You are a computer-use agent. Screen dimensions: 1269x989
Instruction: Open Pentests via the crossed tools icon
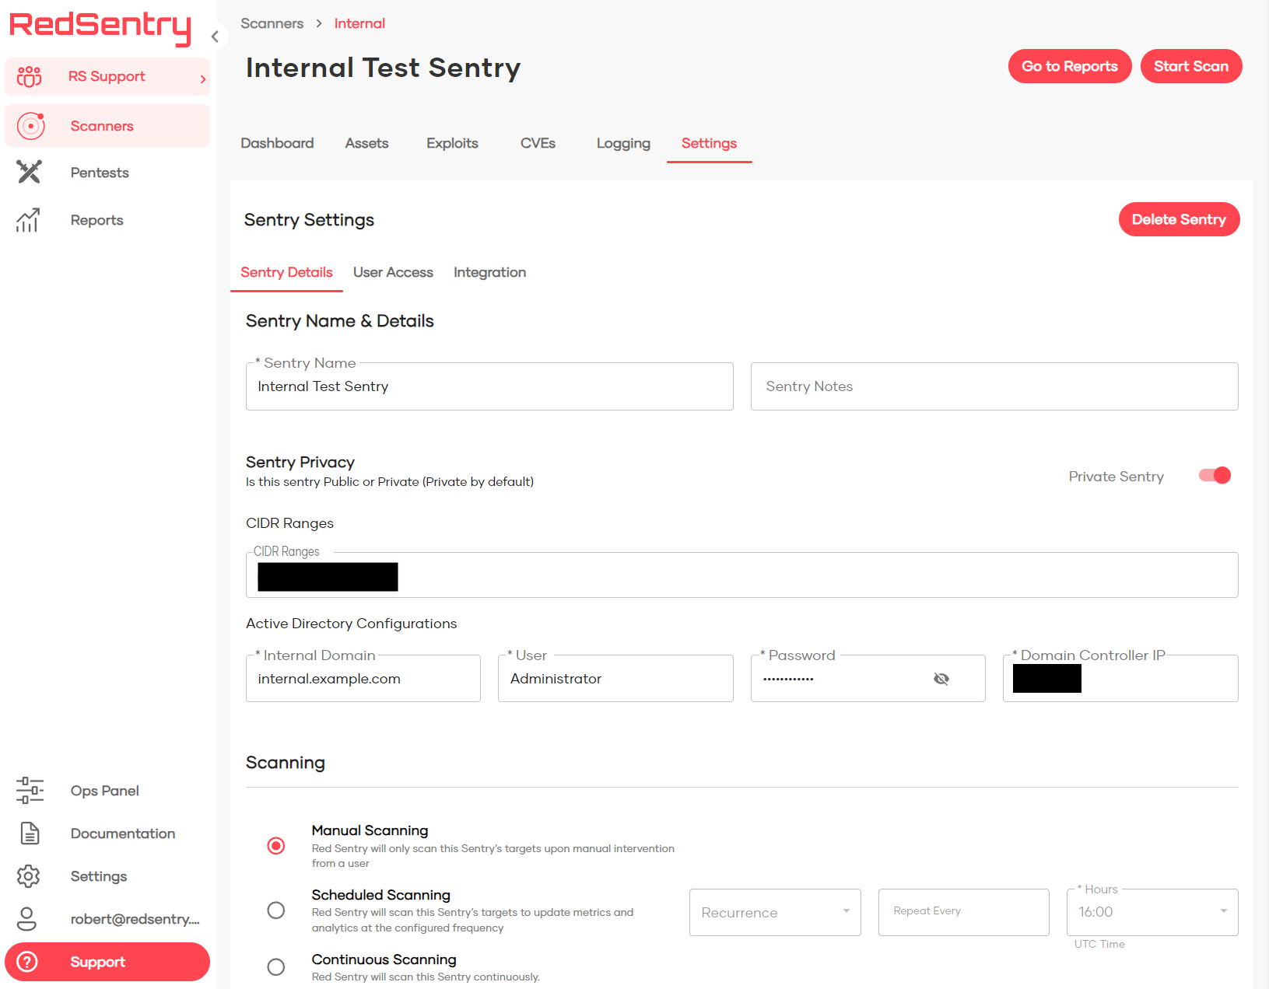pyautogui.click(x=28, y=172)
